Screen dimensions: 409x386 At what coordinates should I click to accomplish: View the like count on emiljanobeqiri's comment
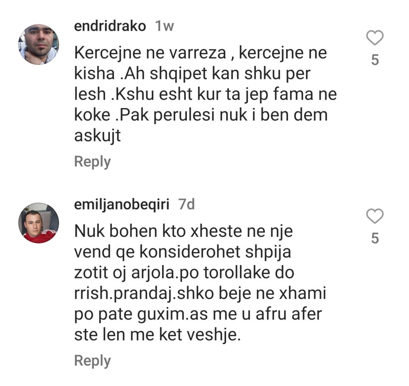pos(375,238)
